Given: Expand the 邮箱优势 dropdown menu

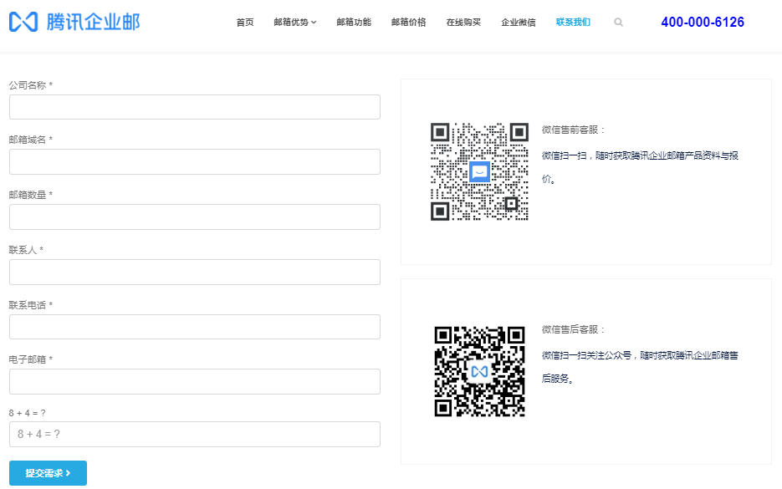Looking at the screenshot, I should tap(294, 22).
